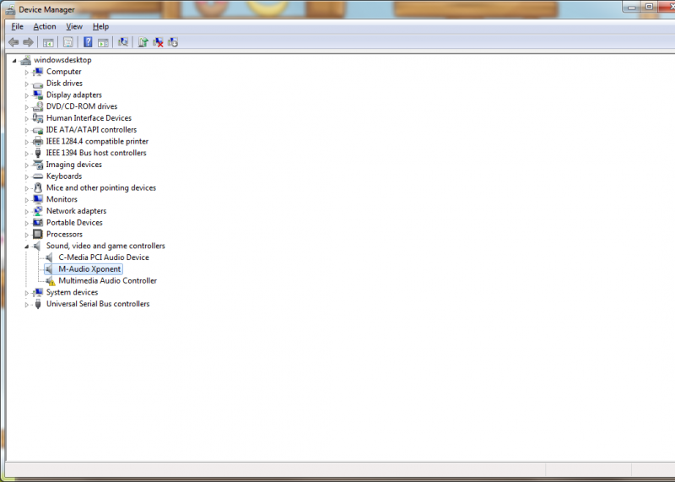Select the System devices label
Image resolution: width=675 pixels, height=482 pixels.
(73, 292)
